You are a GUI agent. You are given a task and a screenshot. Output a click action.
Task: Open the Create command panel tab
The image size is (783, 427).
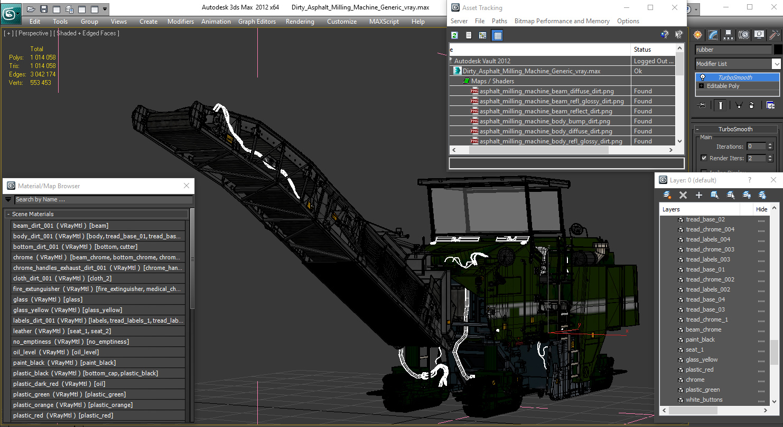(698, 35)
